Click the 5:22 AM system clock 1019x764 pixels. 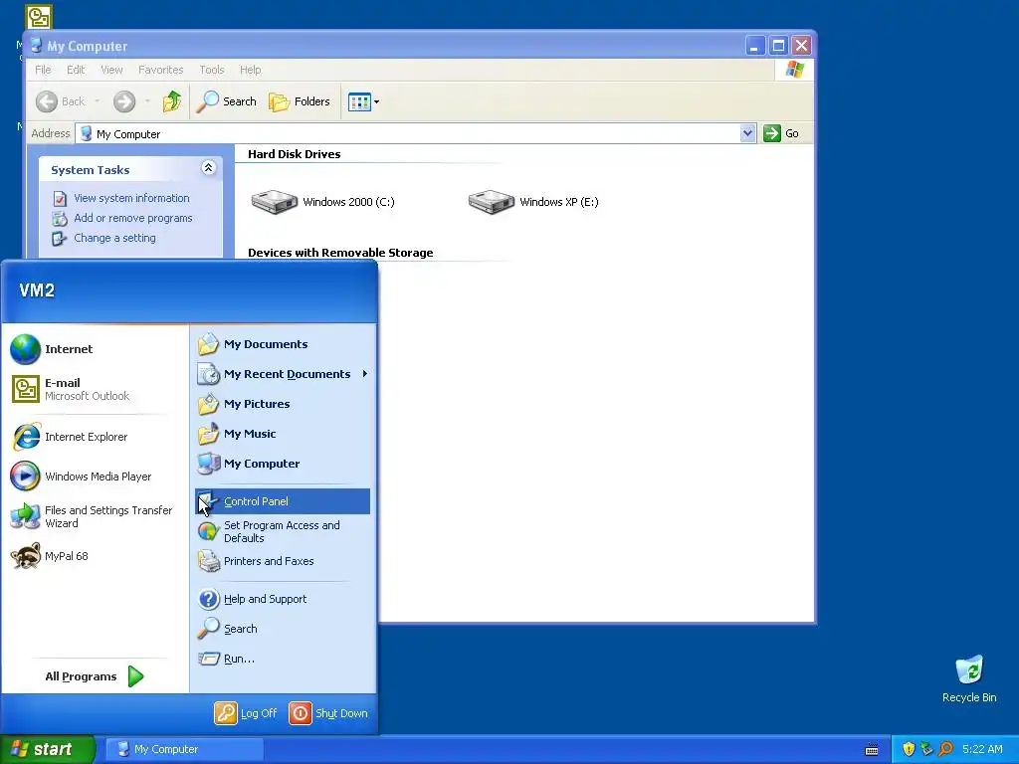[982, 749]
